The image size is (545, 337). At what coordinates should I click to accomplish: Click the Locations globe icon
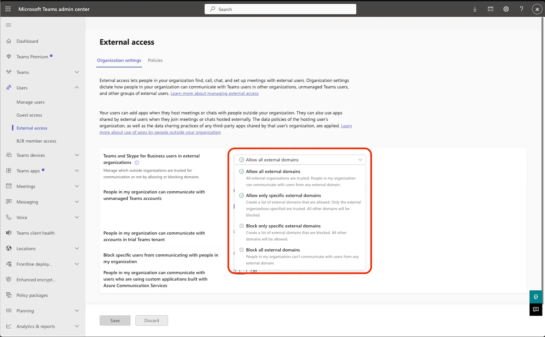9,248
